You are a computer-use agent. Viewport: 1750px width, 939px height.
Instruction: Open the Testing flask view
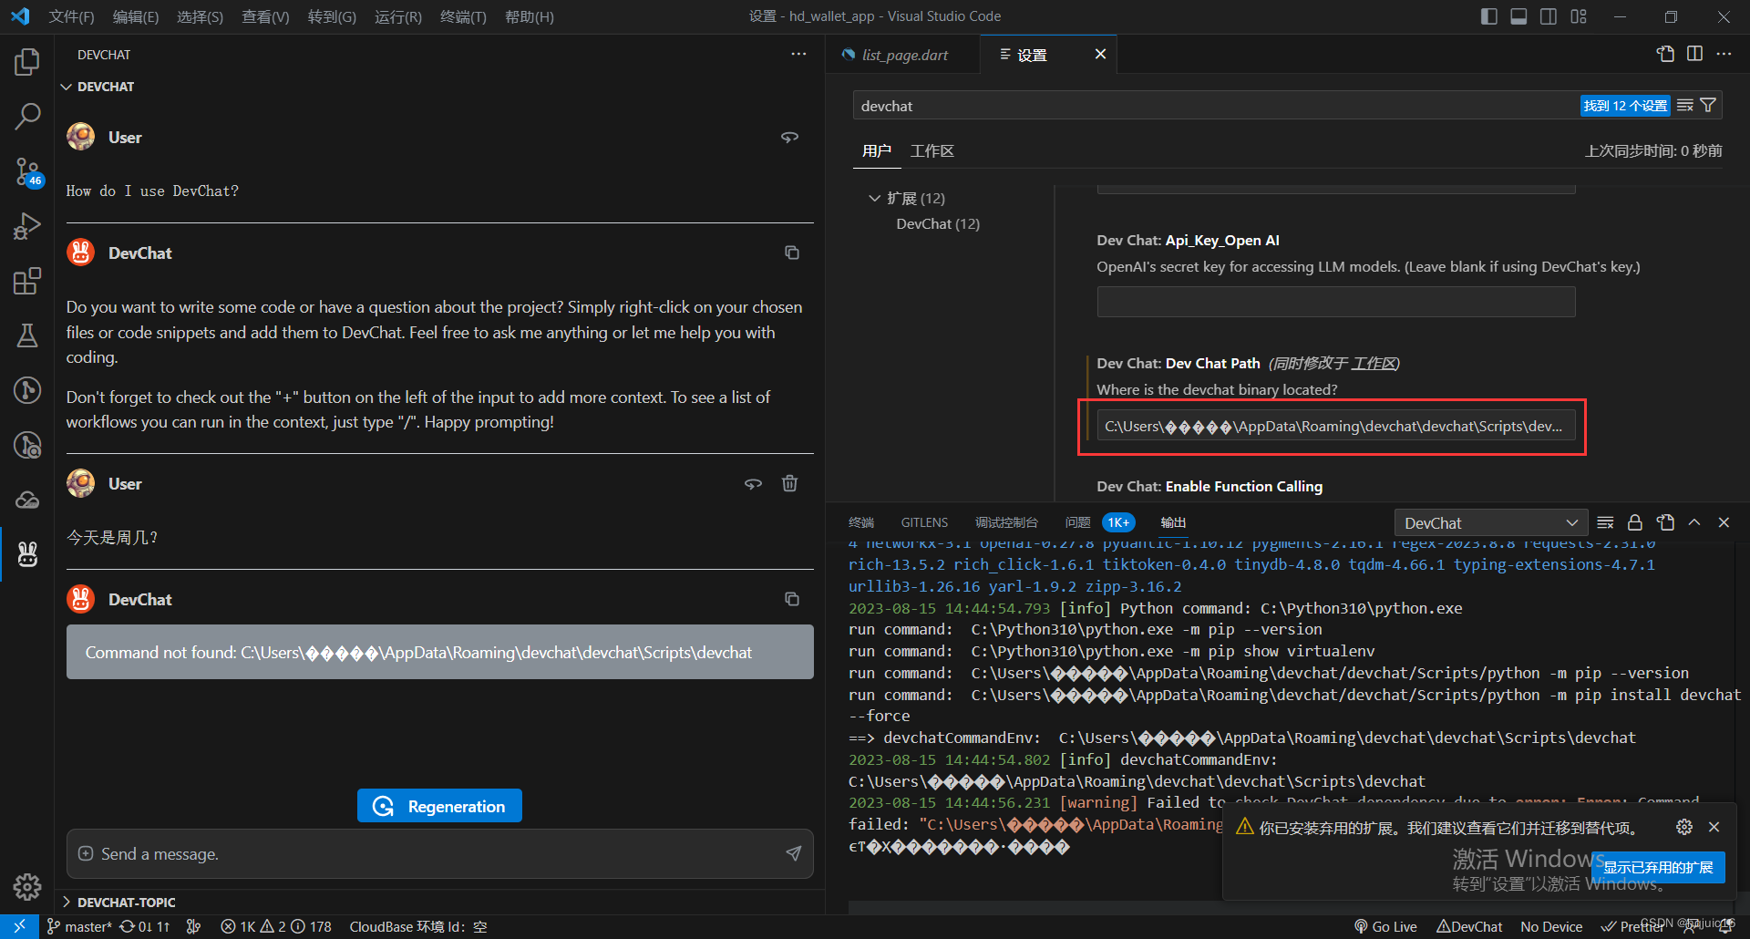click(x=27, y=335)
